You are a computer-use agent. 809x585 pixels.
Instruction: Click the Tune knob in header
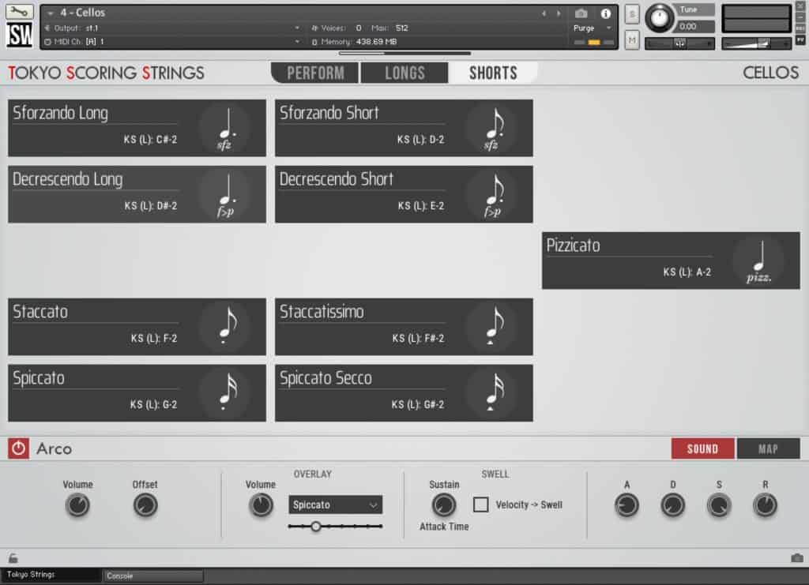[660, 18]
